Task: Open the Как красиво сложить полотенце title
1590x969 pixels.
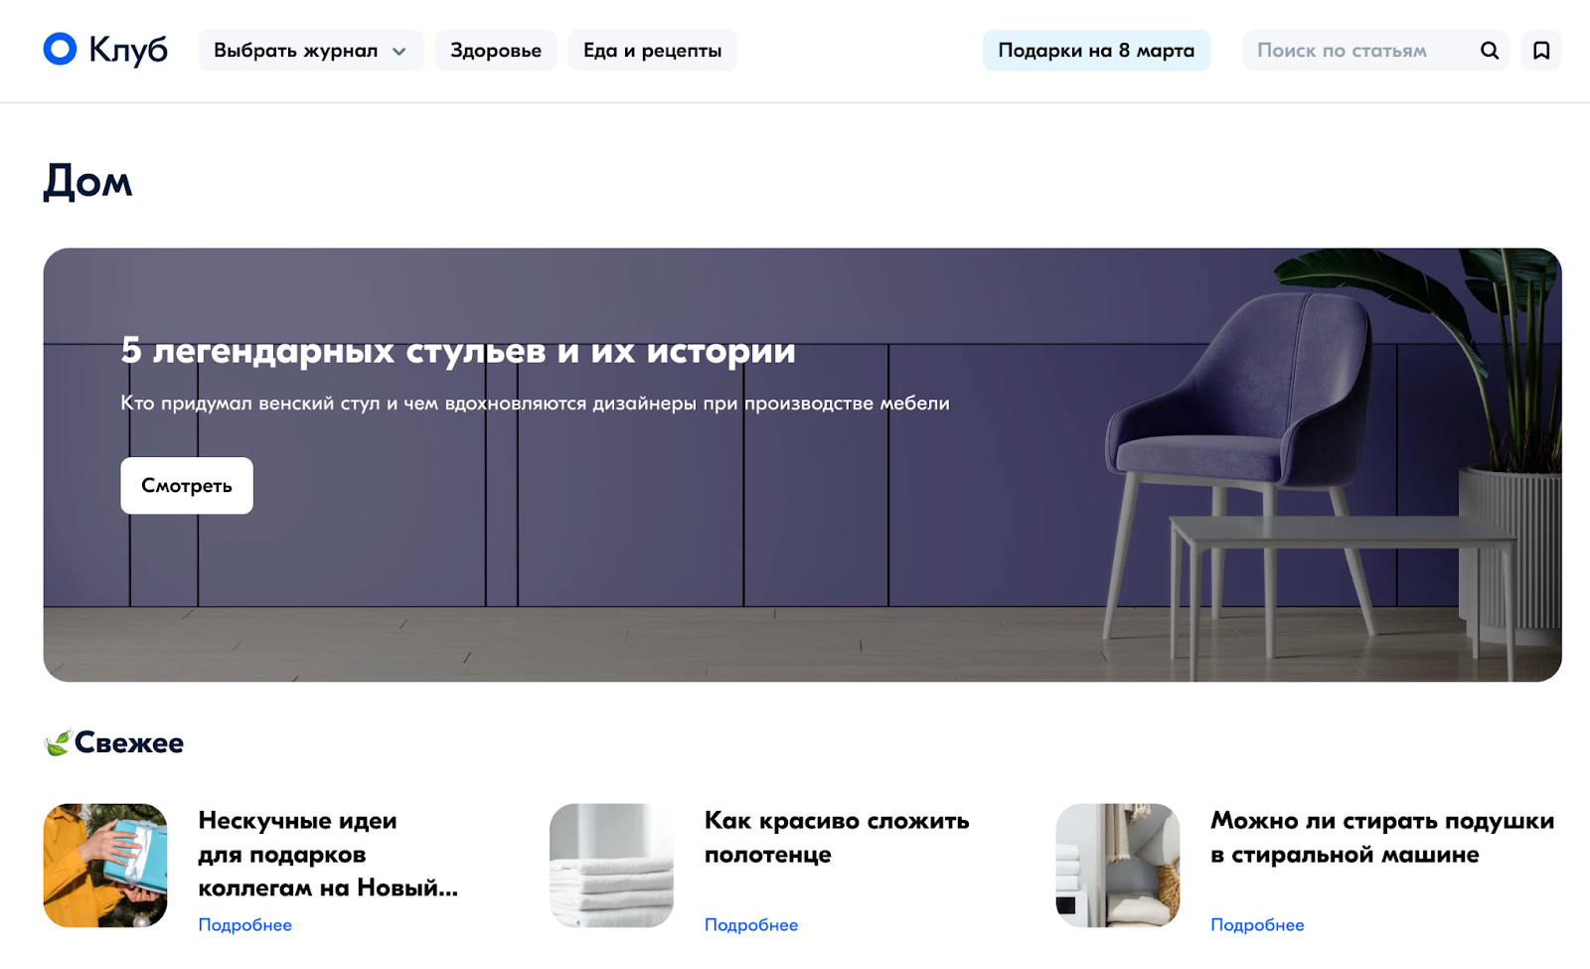Action: (x=837, y=837)
